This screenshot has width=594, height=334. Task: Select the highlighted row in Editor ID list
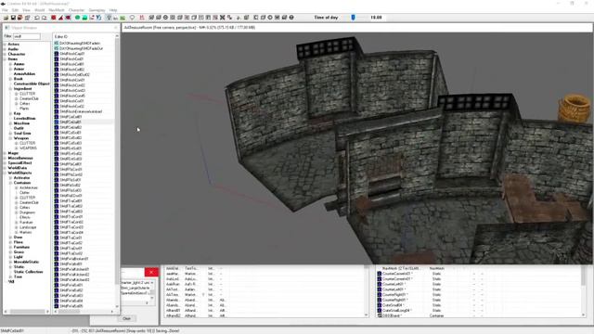[x=84, y=122]
